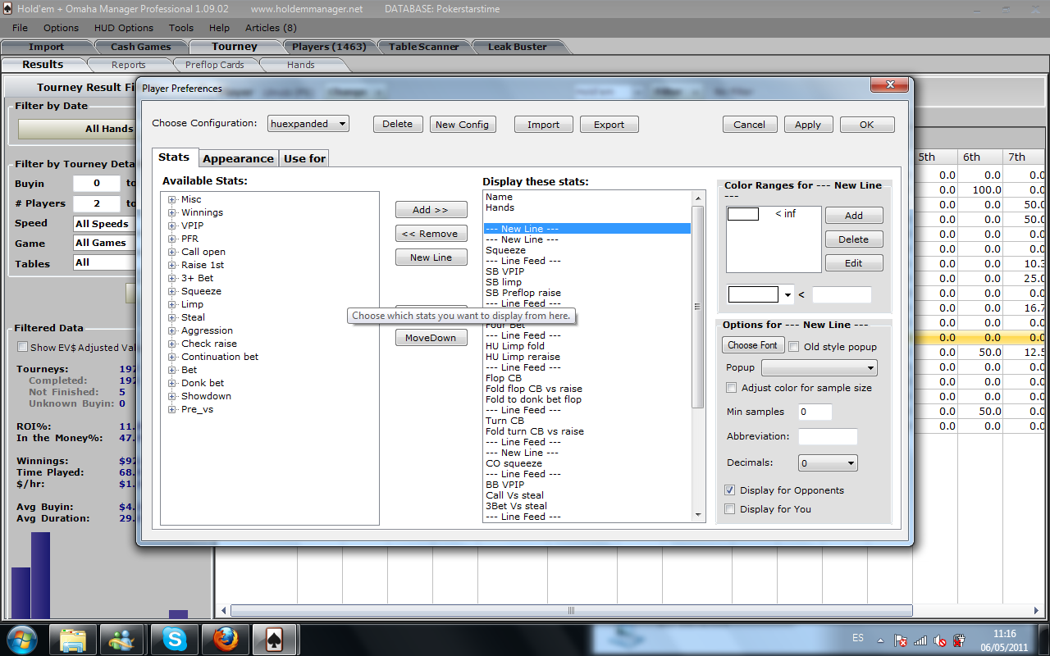The width and height of the screenshot is (1050, 656).
Task: Expand the Showdown stats node
Action: point(172,396)
